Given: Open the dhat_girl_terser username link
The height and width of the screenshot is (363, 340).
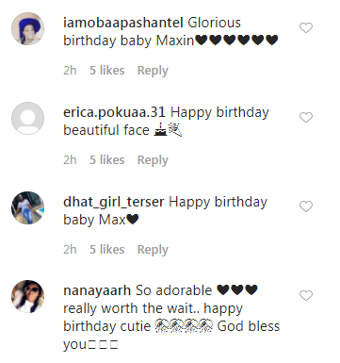Looking at the screenshot, I should pos(114,202).
